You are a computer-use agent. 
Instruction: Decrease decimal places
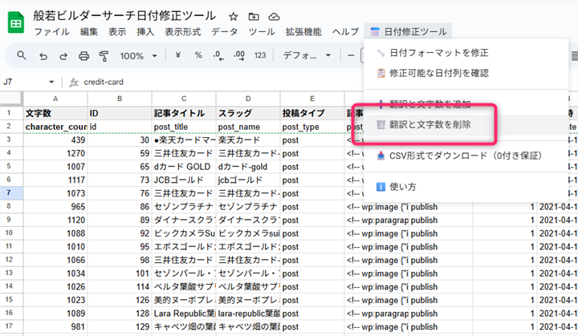218,55
